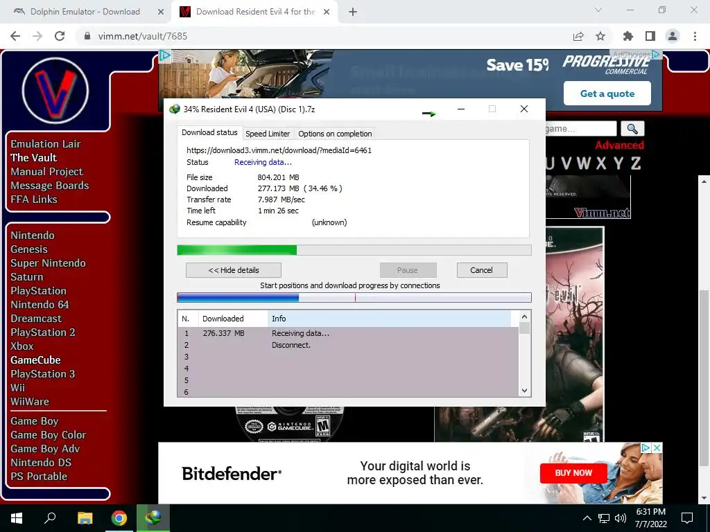Open Message Boards link
The image size is (710, 532).
50,186
